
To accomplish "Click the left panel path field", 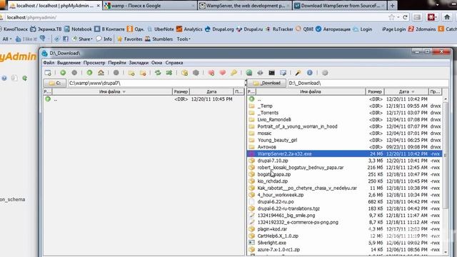I will (156, 83).
